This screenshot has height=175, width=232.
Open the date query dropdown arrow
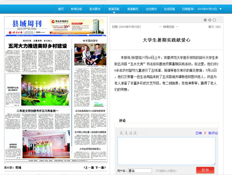pos(221,9)
